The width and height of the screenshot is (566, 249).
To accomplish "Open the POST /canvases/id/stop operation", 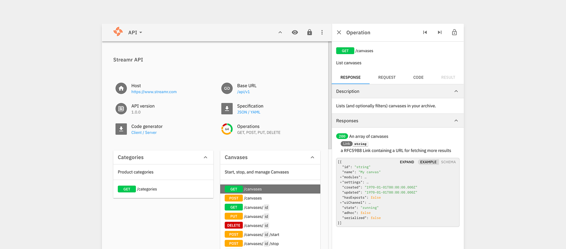I will coord(270,244).
